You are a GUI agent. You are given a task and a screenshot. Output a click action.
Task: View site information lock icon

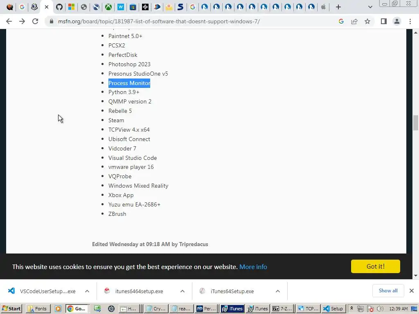tap(52, 21)
